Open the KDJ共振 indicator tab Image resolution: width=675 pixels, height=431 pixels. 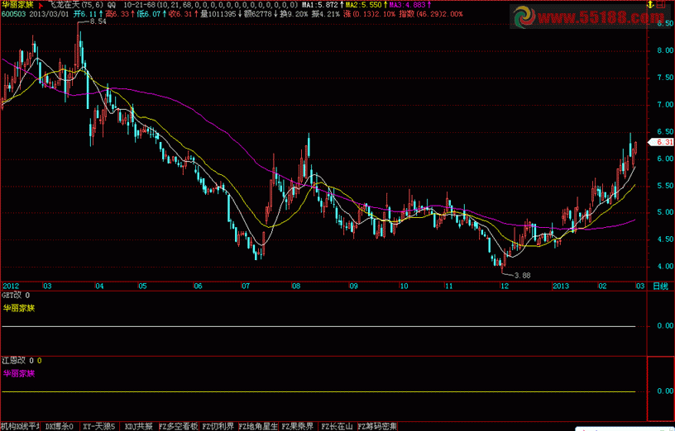coord(138,426)
